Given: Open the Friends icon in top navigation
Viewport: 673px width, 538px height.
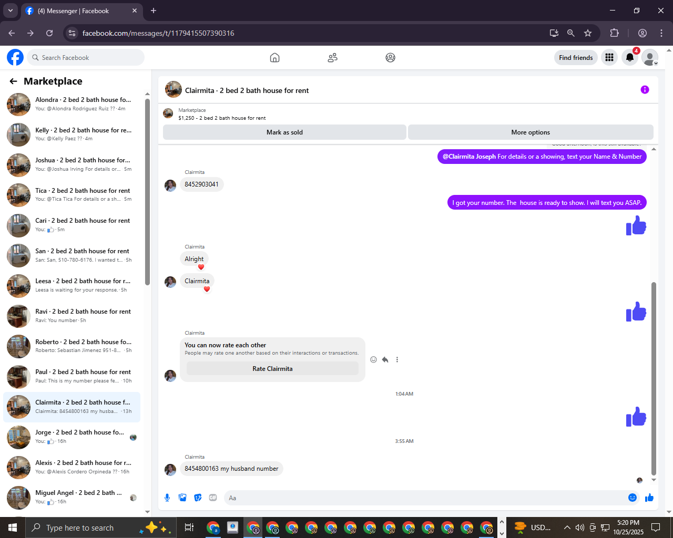Looking at the screenshot, I should [332, 58].
